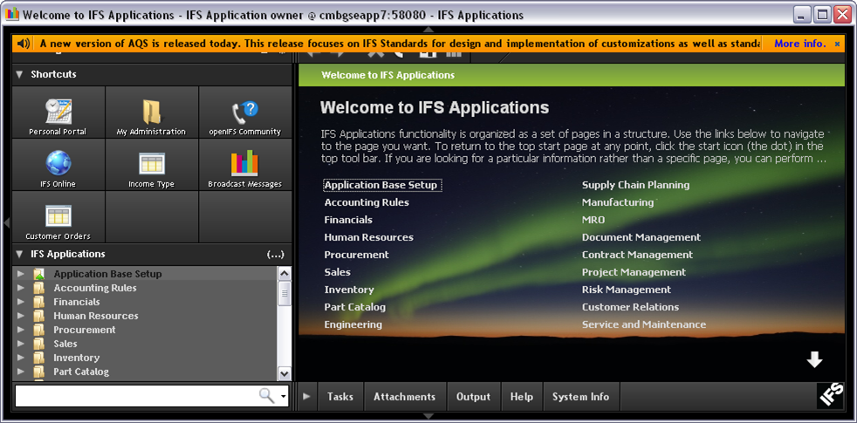Click the bottom edge collapse arrow
The height and width of the screenshot is (423, 857).
428,416
